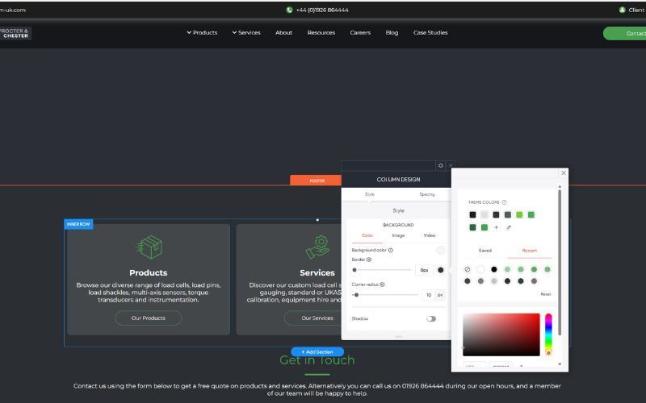Expand the Services navigation dropdown

tap(246, 32)
